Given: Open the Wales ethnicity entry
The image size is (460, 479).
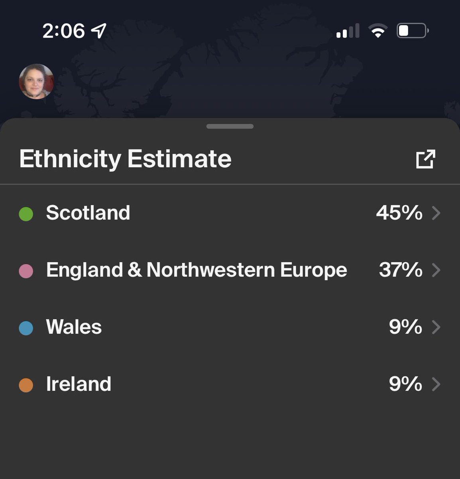Looking at the screenshot, I should 230,327.
